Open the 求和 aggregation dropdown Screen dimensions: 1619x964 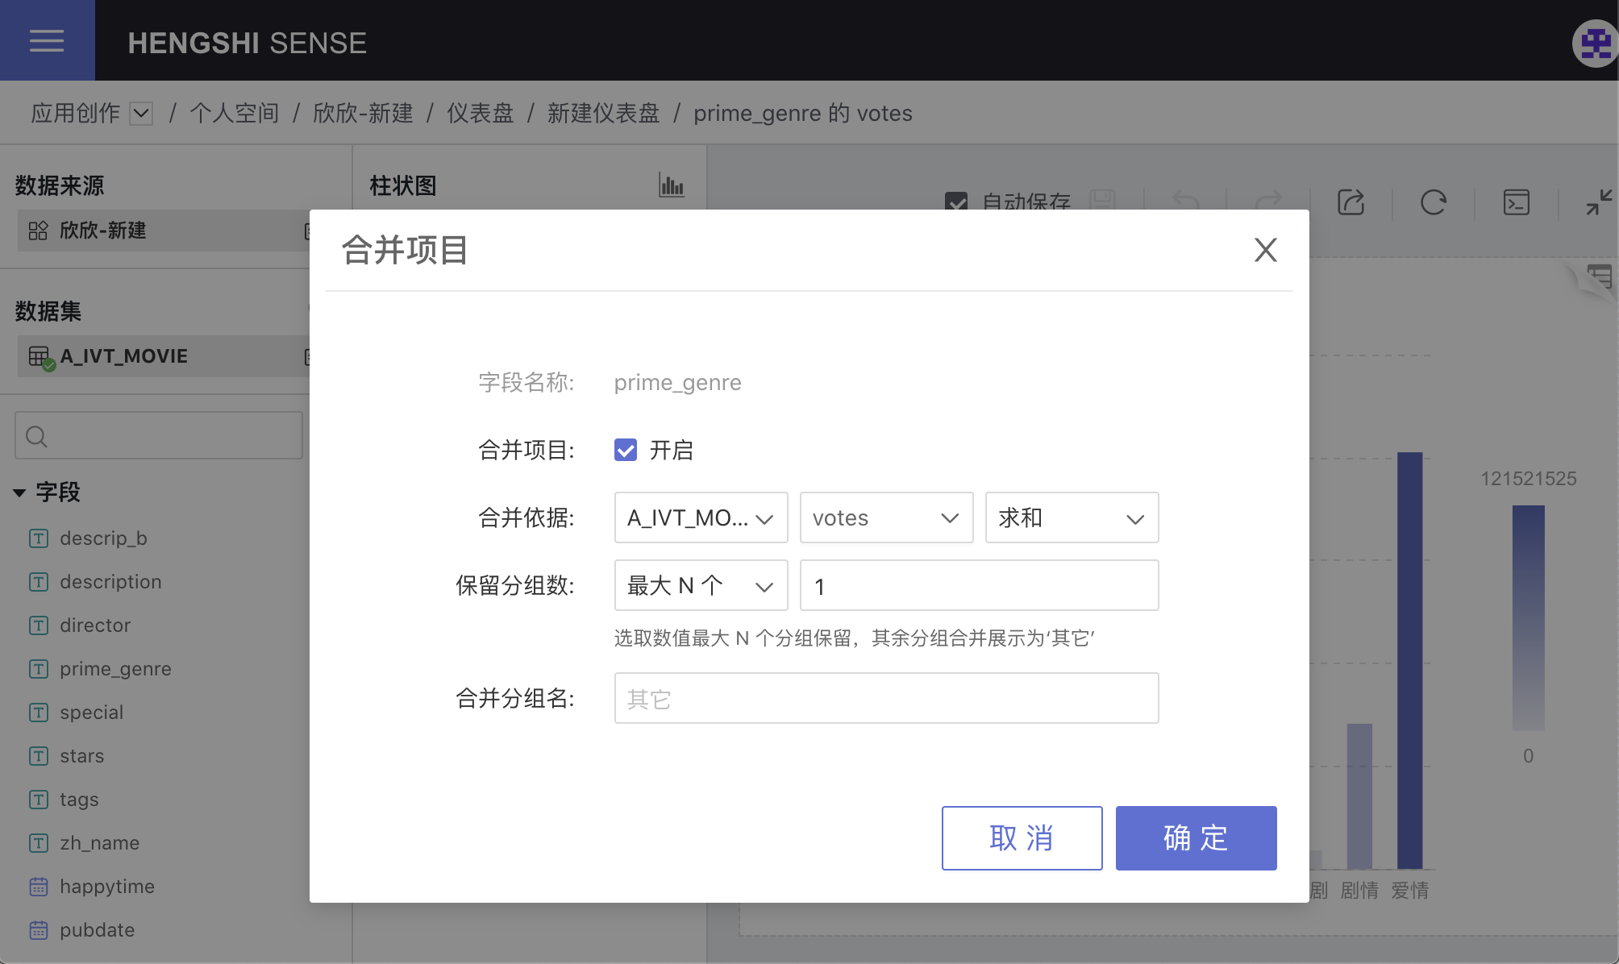pyautogui.click(x=1072, y=517)
